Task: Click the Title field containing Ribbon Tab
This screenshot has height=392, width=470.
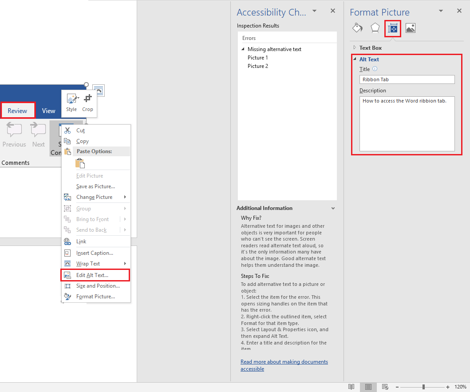Action: [407, 79]
